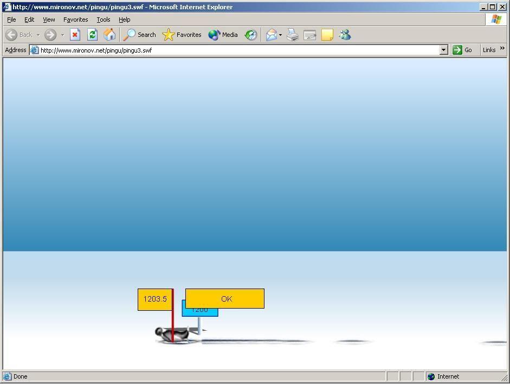The height and width of the screenshot is (384, 510).
Task: Open the Tools menu
Action: (x=104, y=20)
